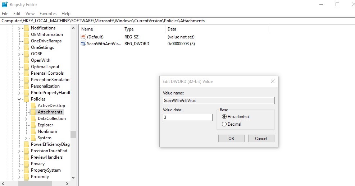Select the PropertySystem tree item

(x=46, y=170)
